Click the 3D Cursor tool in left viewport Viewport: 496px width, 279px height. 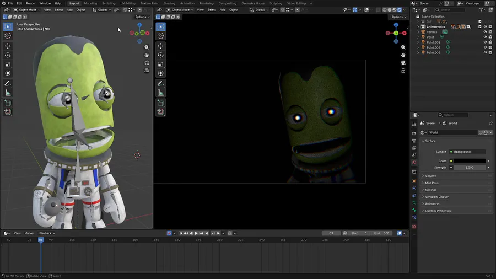pos(8,36)
